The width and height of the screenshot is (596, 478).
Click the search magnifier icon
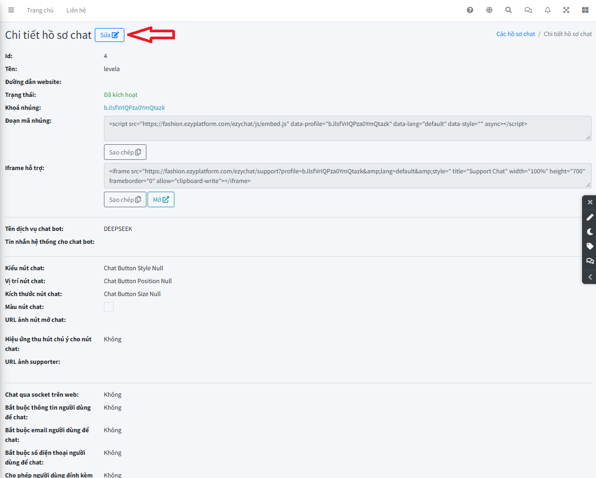coord(508,10)
